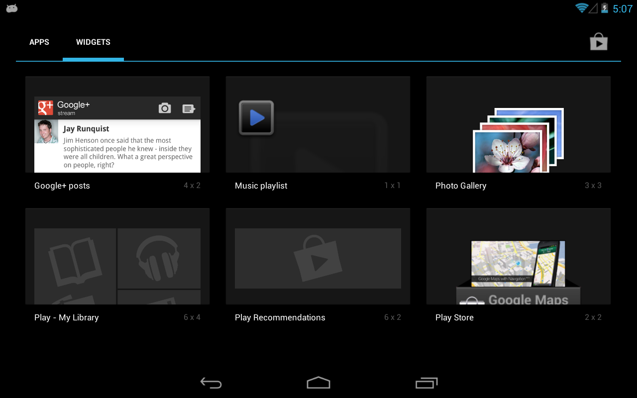Tap the clock showing 5:07
Screen dimensions: 637x398
click(x=622, y=8)
